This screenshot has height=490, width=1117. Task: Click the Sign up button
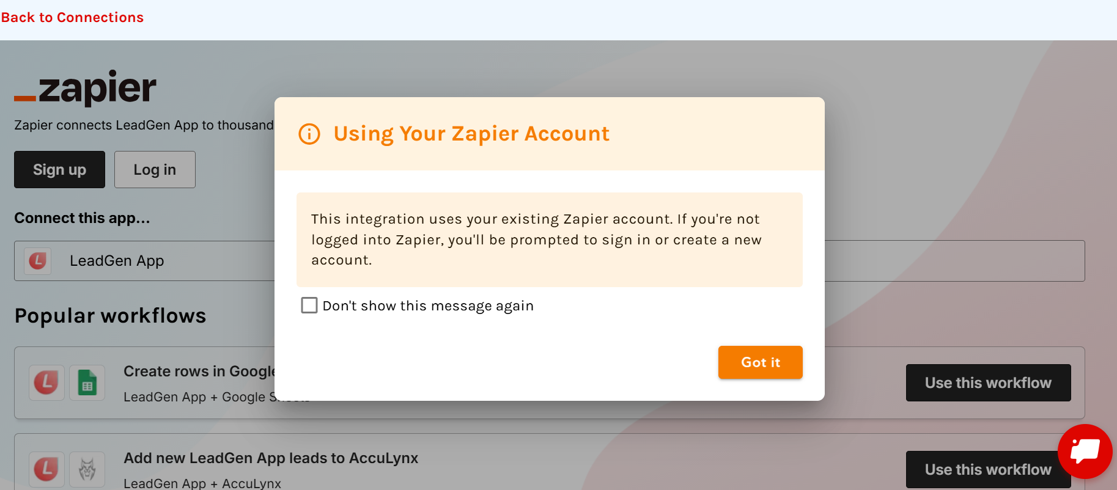59,169
